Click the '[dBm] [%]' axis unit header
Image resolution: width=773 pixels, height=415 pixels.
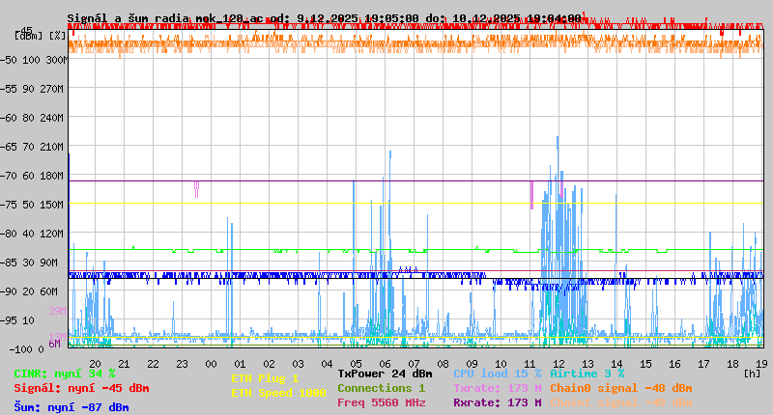pos(41,36)
